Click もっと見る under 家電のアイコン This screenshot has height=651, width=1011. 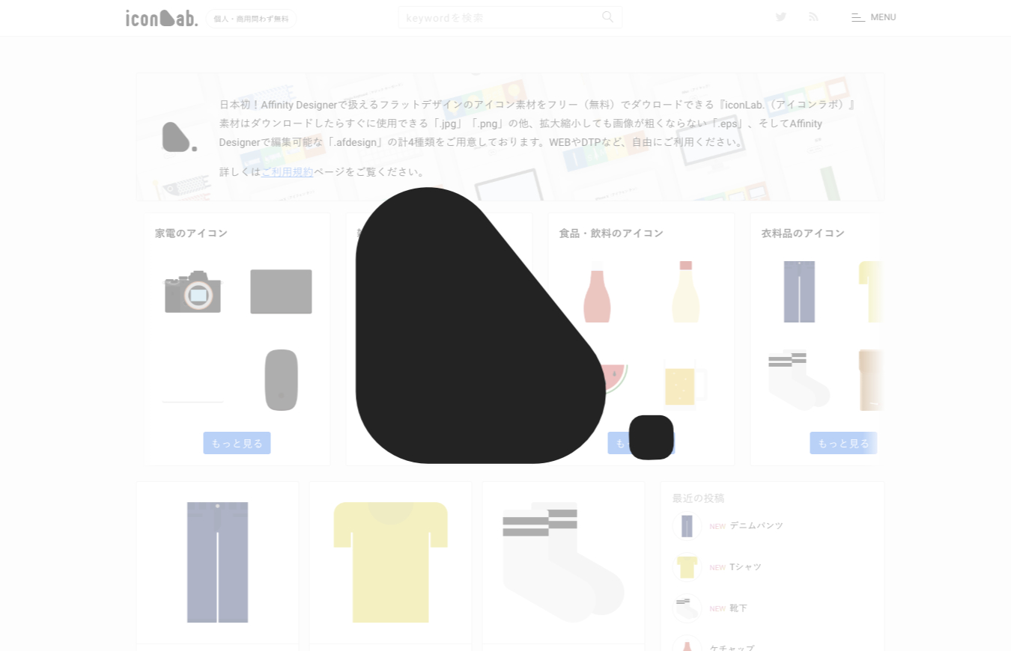coord(237,443)
